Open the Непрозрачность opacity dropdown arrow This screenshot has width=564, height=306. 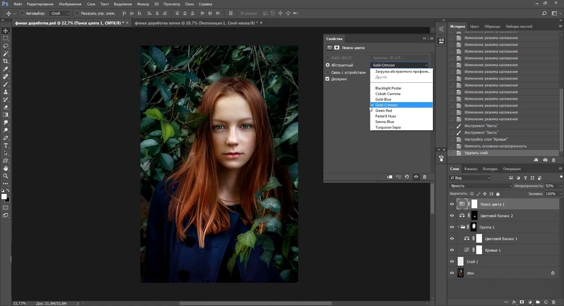point(560,186)
